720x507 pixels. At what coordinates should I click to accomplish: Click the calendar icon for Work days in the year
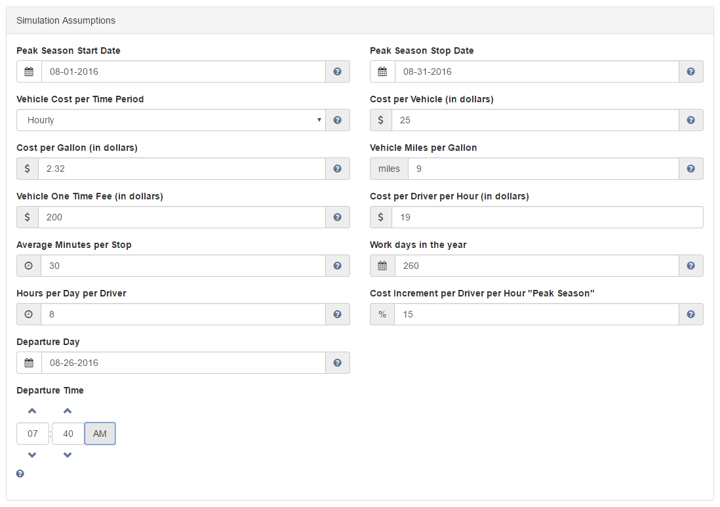coord(382,266)
